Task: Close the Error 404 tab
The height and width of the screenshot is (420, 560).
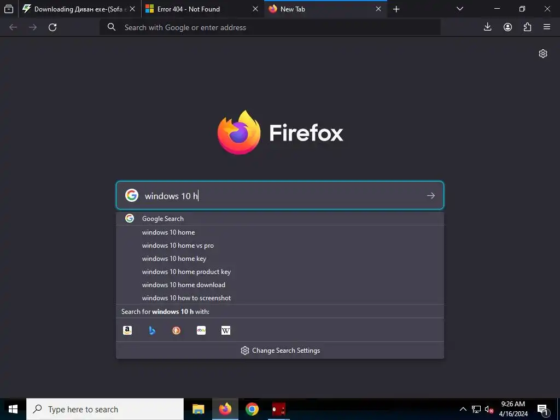Action: [x=255, y=9]
